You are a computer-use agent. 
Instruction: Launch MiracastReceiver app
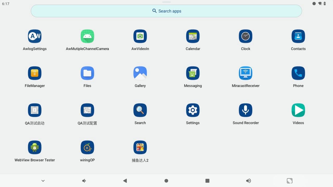pos(246,73)
